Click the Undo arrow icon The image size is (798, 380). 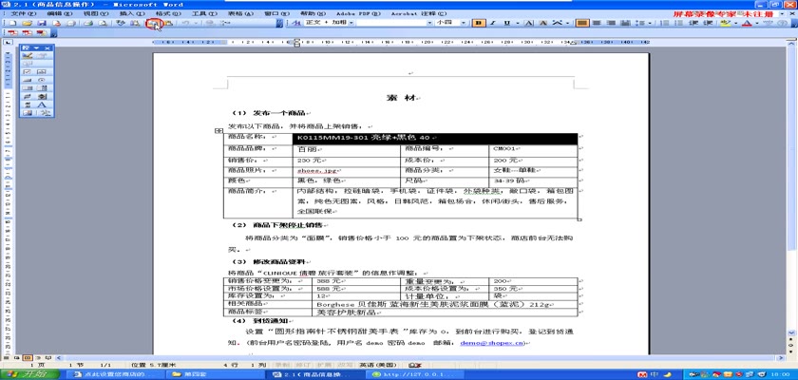[x=186, y=23]
